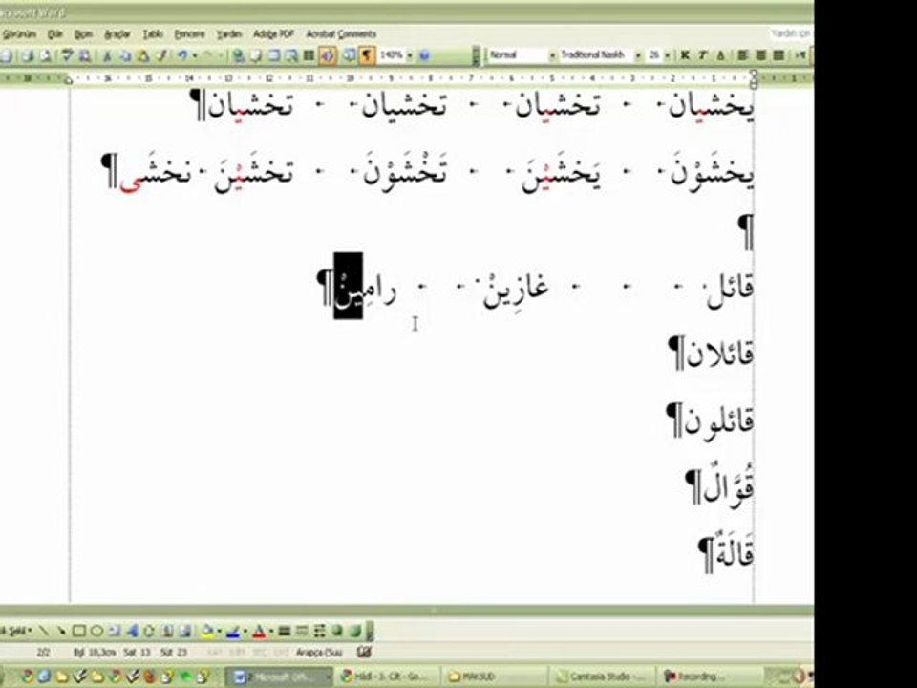Open the AutoShapes (Otomatik Şekil) menu
This screenshot has height=688, width=917.
click(16, 631)
